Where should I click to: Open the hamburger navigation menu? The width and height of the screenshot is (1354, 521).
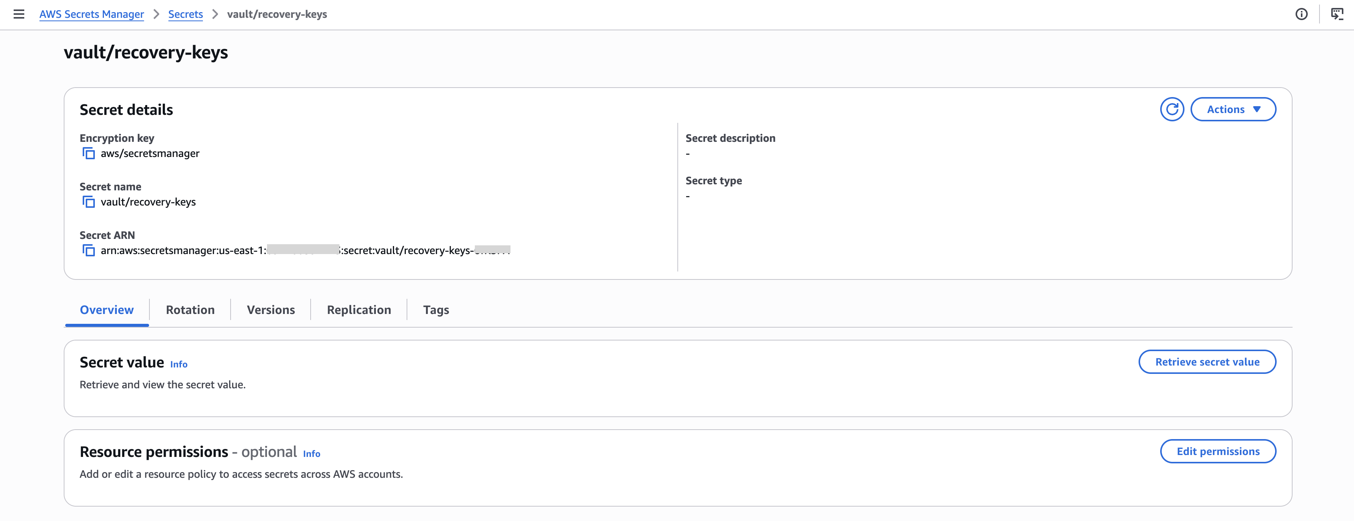click(x=19, y=14)
